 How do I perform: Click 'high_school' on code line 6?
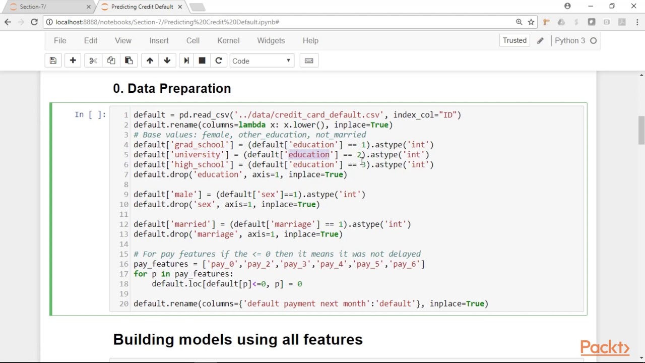point(200,164)
